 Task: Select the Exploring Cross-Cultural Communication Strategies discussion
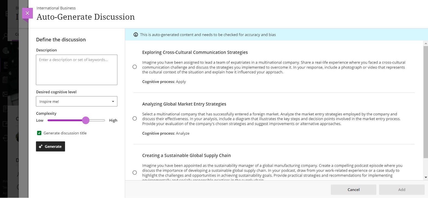pyautogui.click(x=135, y=67)
